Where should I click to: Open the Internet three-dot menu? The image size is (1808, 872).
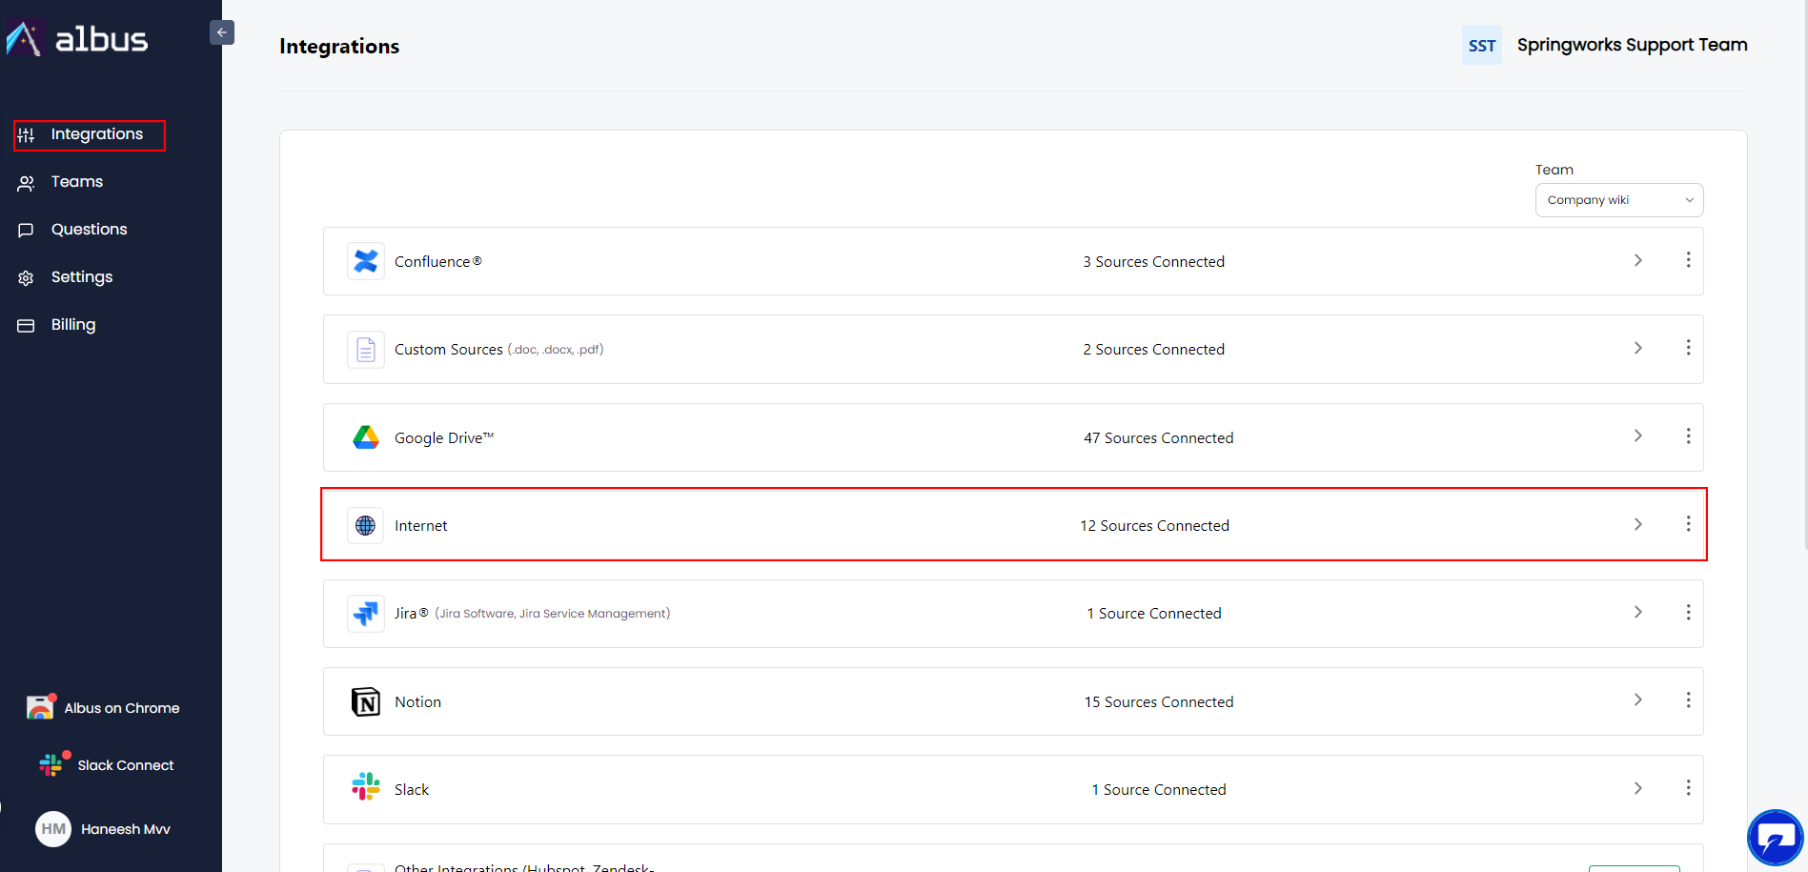pos(1688,524)
